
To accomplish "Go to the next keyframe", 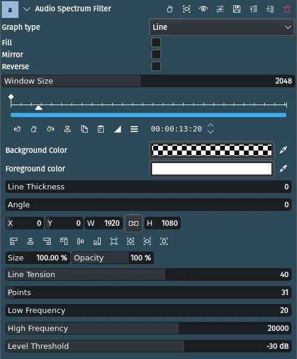I will (51, 129).
